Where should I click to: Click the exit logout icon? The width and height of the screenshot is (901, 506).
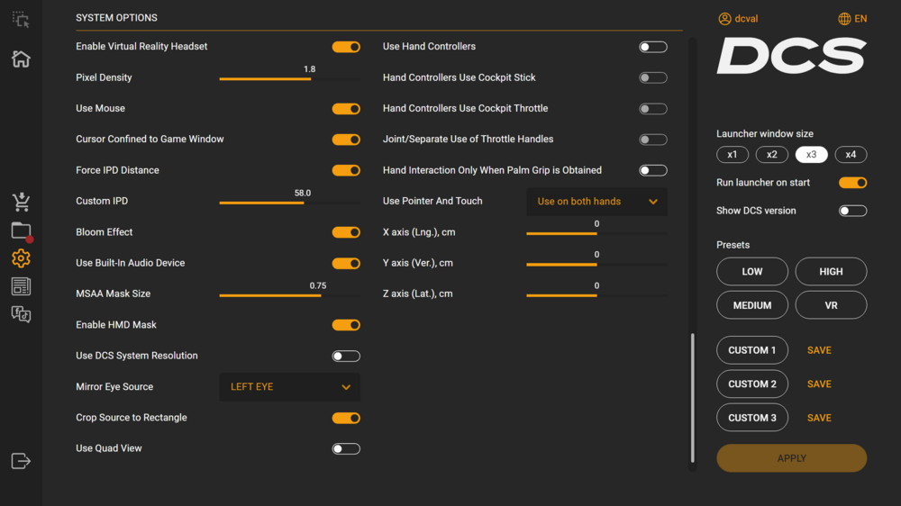[x=21, y=461]
